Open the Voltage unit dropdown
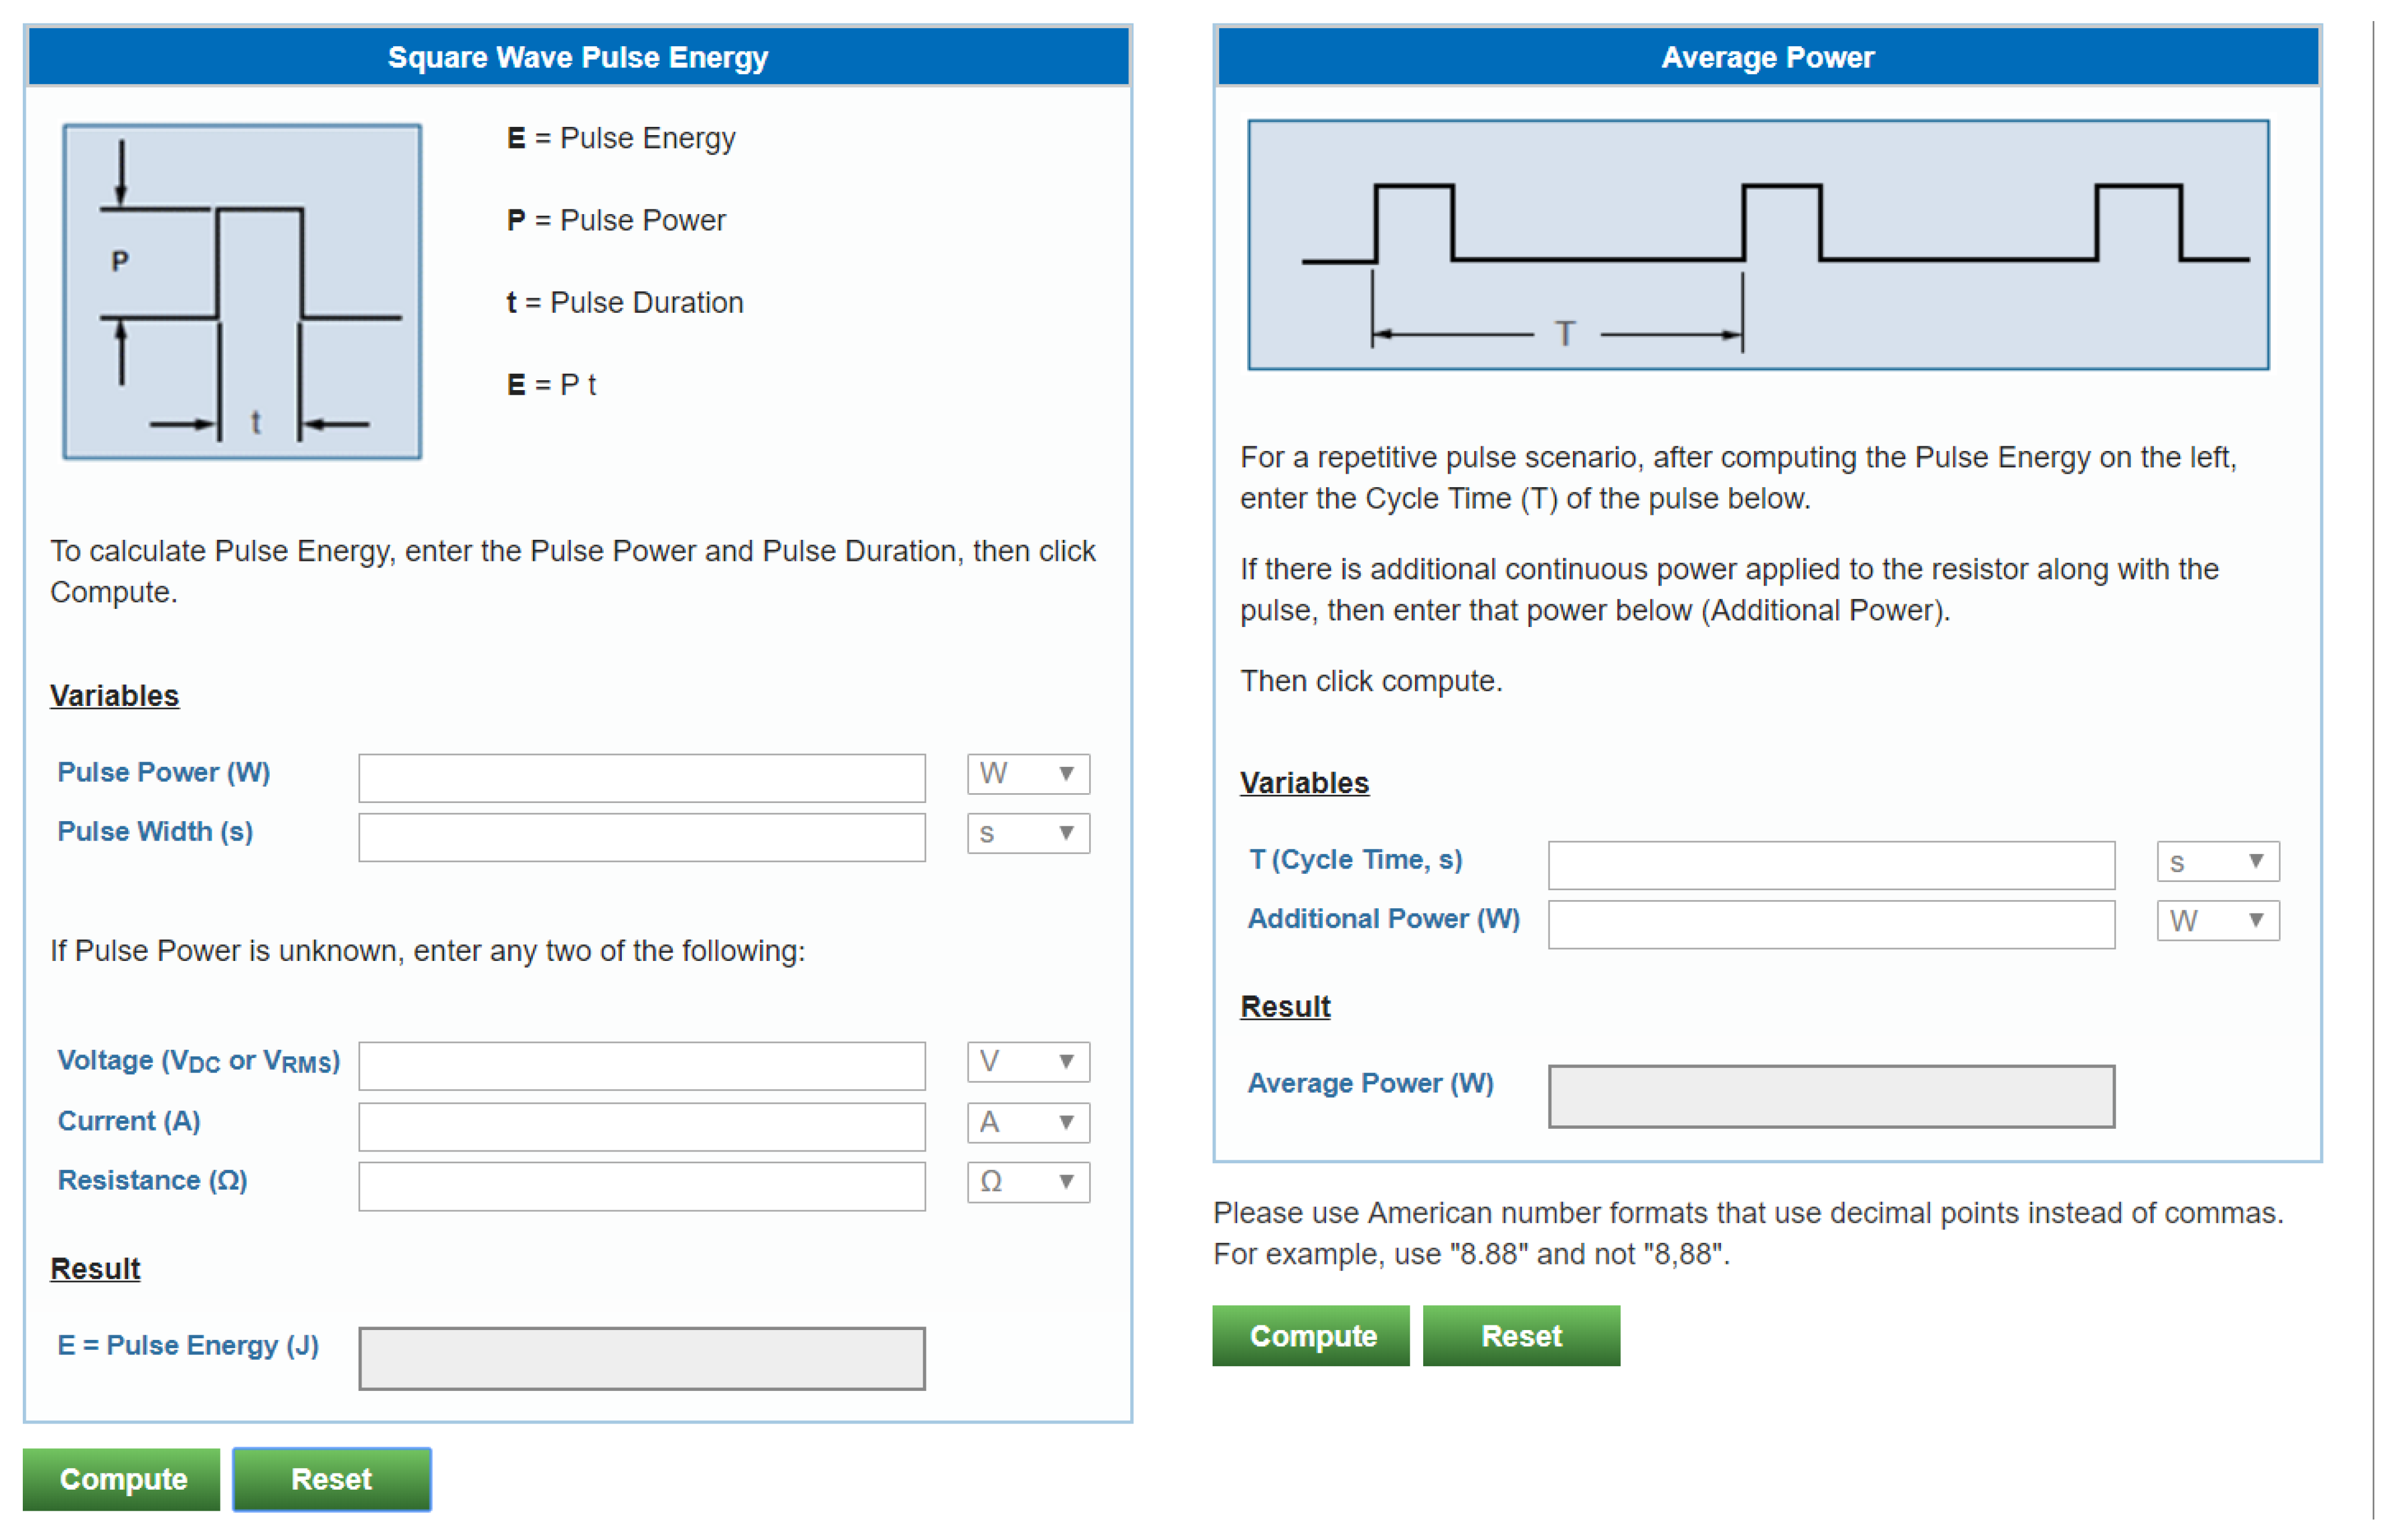2396x1540 pixels. point(1027,1061)
